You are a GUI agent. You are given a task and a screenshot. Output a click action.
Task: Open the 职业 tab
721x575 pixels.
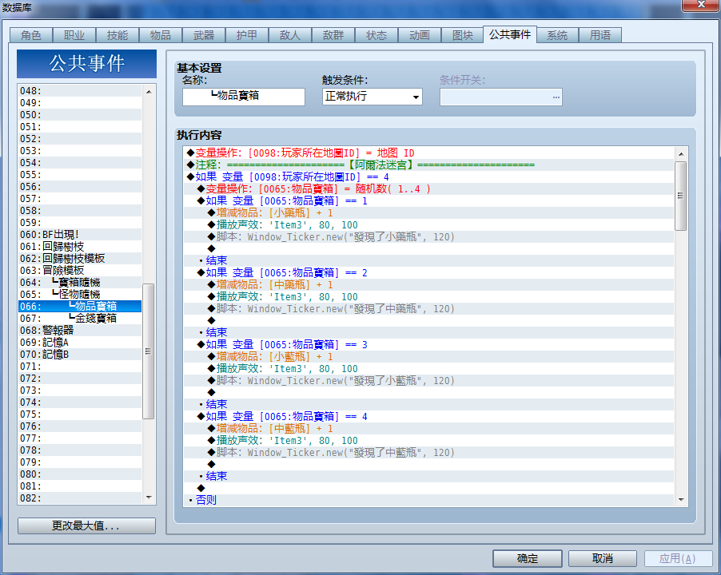click(x=74, y=35)
